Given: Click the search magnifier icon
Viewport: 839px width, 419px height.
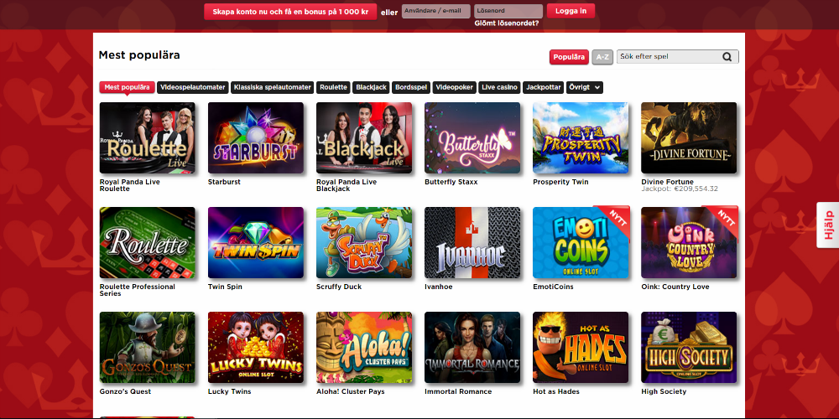Looking at the screenshot, I should point(727,57).
